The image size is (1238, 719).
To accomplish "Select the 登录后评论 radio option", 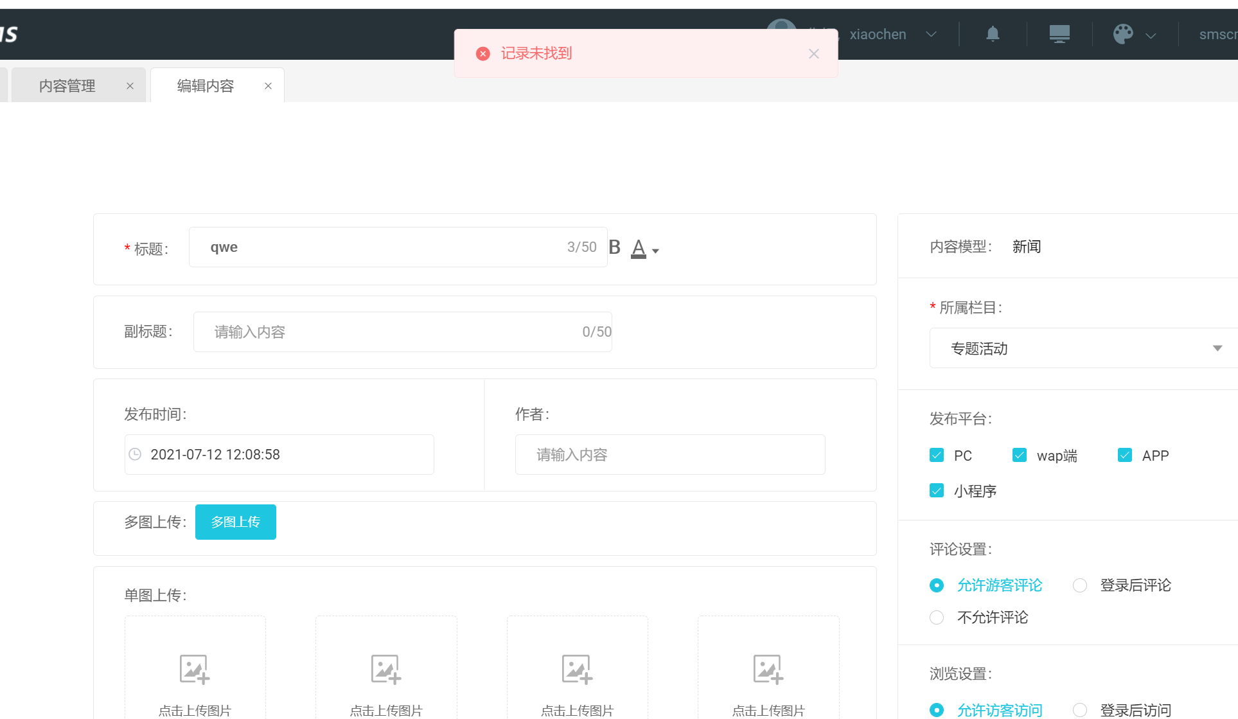I will tap(1080, 585).
